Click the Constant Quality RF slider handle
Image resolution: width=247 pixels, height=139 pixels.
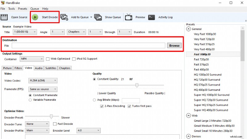pos(137,85)
